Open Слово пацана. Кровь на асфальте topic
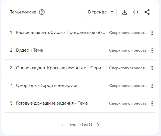The height and width of the screenshot is (136, 161). pos(60,68)
